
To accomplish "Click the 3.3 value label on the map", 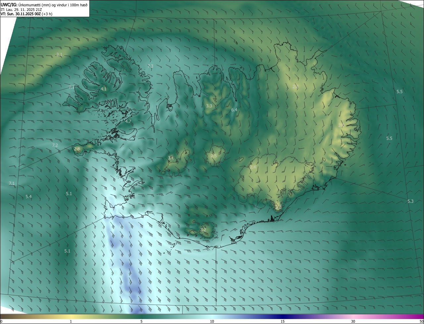I will pyautogui.click(x=209, y=106).
